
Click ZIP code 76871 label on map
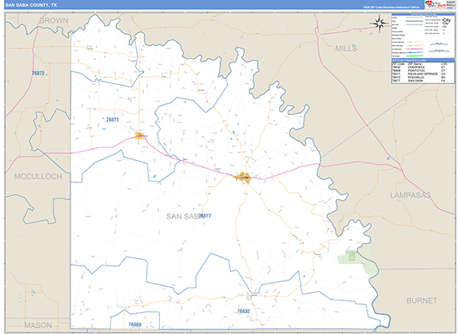tap(112, 120)
